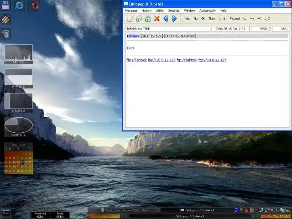This screenshot has height=219, width=292.
Task: Click the total messages field 3601
Action: (281, 29)
